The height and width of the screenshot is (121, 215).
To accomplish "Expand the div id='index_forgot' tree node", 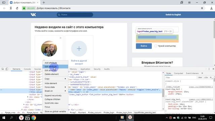I will point(24,105).
